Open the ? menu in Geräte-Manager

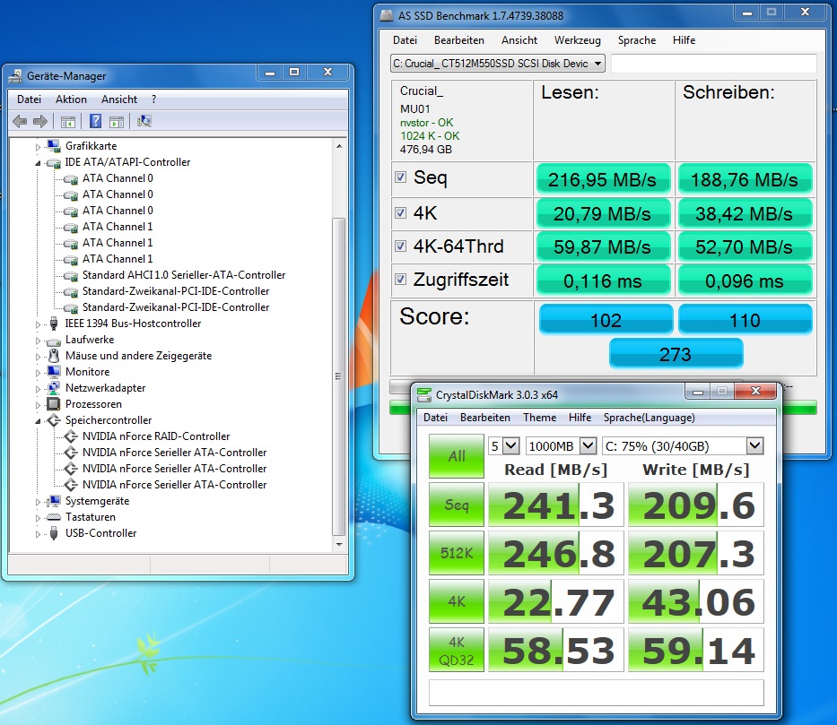tap(153, 99)
